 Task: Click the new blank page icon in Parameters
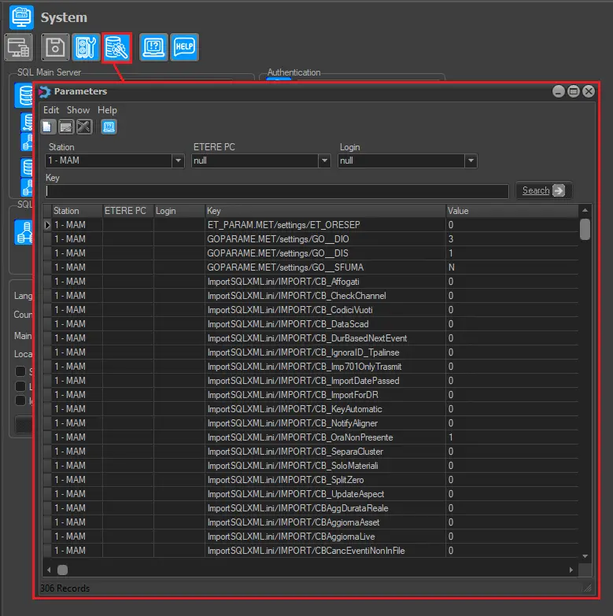coord(49,127)
